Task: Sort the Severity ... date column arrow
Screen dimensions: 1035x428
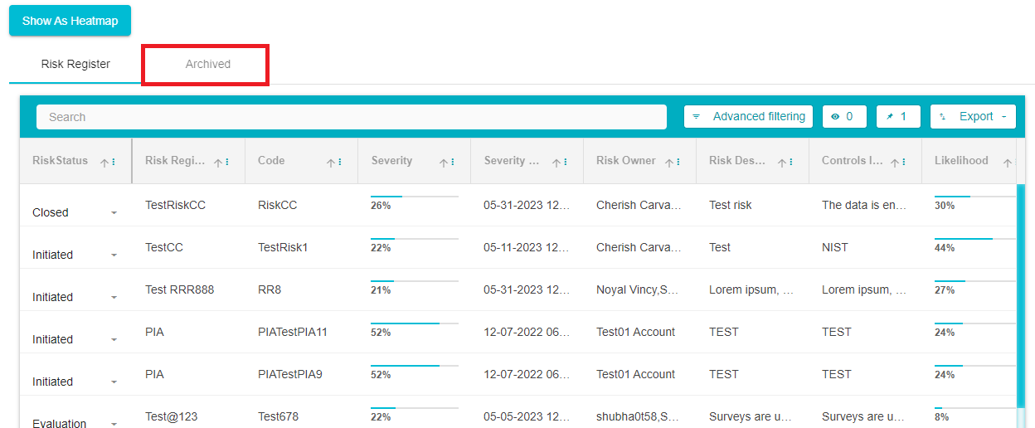Action: [x=556, y=163]
